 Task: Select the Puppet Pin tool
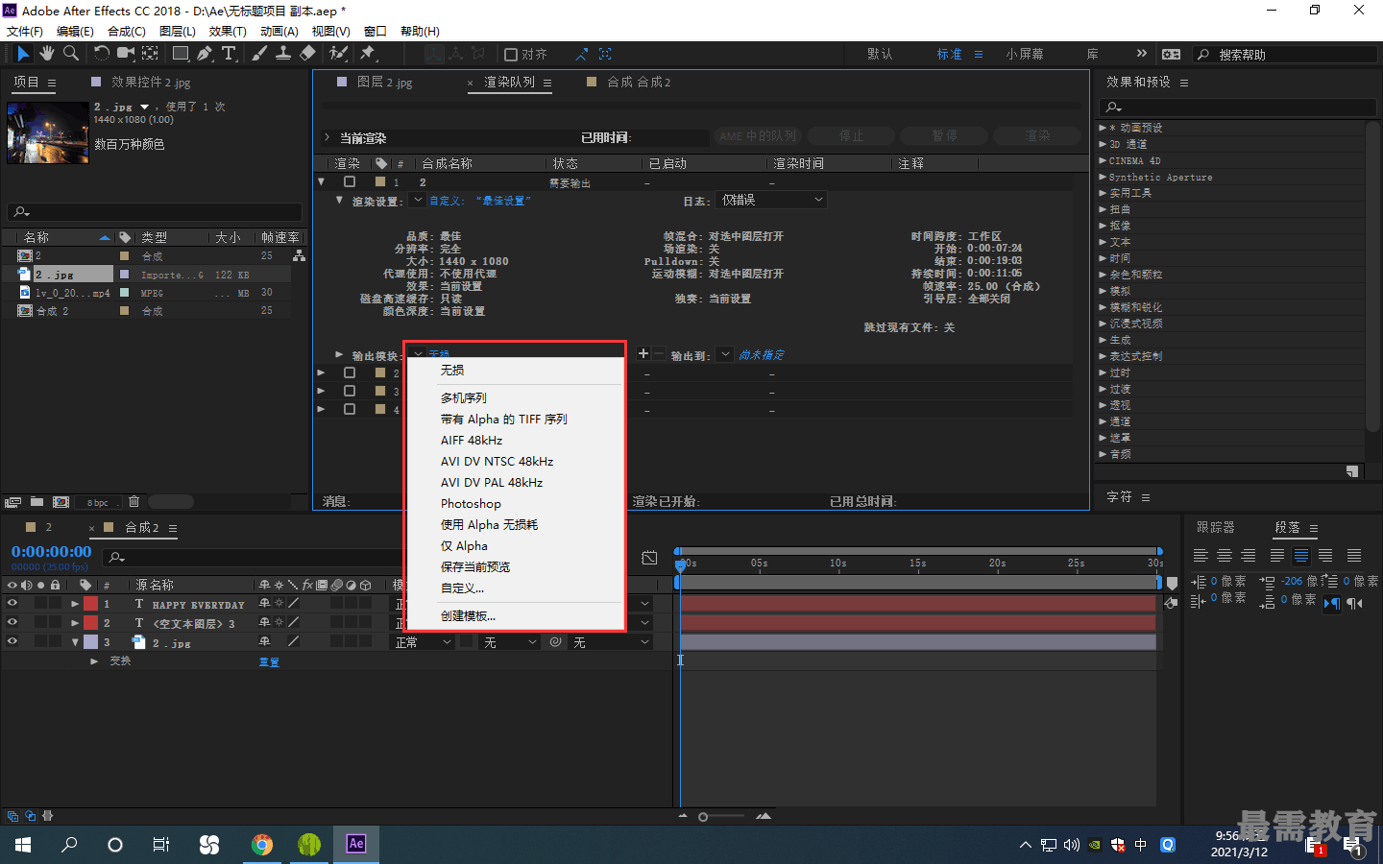tap(367, 54)
